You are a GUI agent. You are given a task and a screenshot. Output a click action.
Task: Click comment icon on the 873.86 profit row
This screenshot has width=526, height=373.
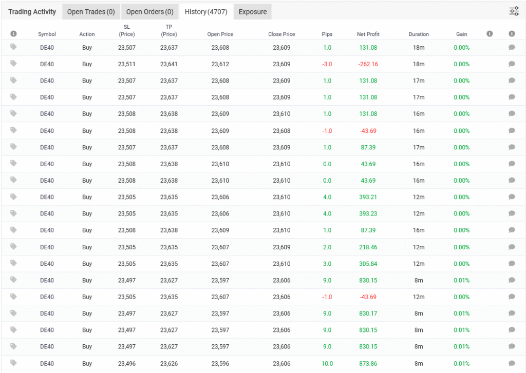pos(512,364)
